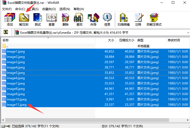This screenshot has height=128, width=190.
Task: Click size value 44,961 of image8.jpeg
Action: tap(109, 89)
